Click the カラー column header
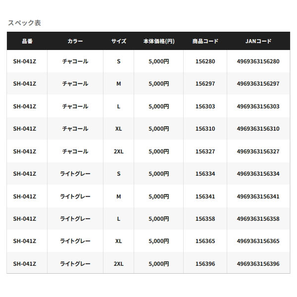The image size is (297, 297). [x=75, y=42]
